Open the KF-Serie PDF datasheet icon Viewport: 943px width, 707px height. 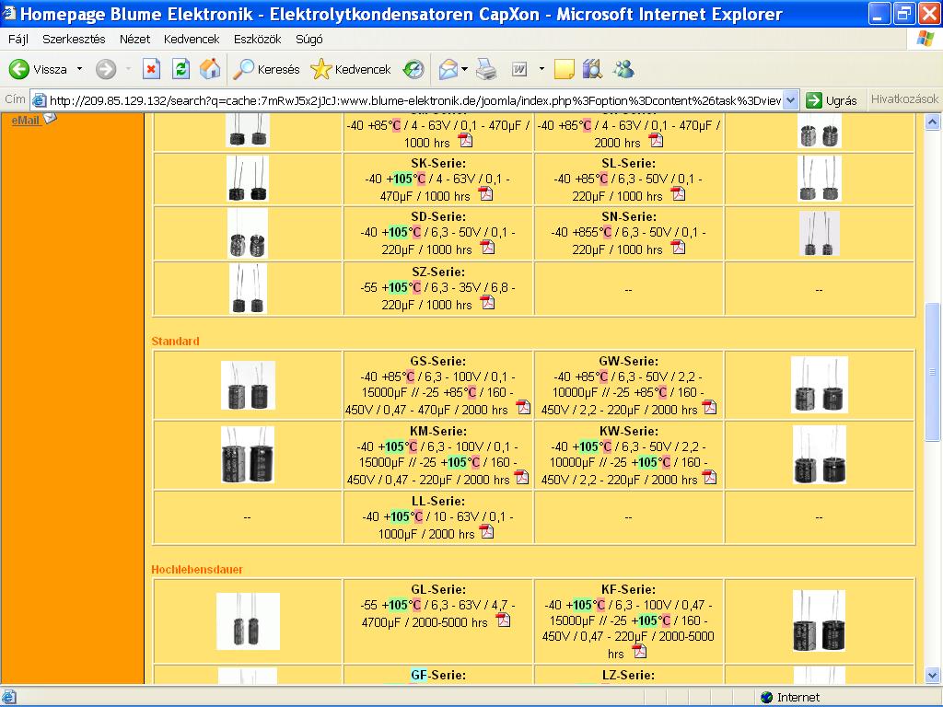(639, 652)
